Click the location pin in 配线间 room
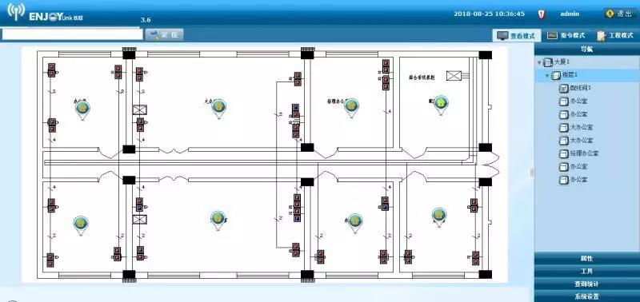Image resolution: width=640 pixels, height=302 pixels. (441, 104)
